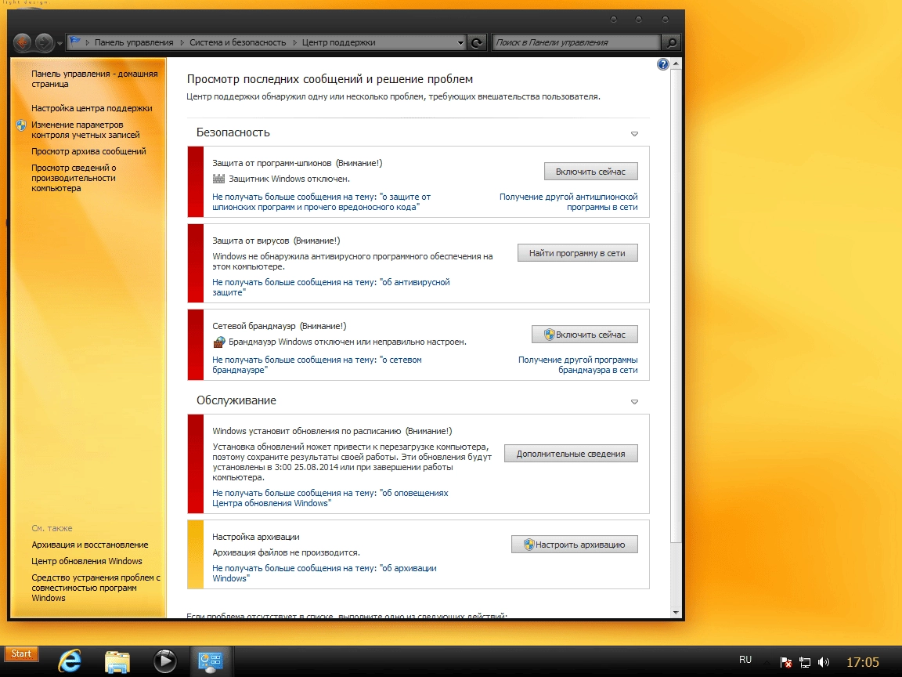Click 'Настройка архивации' heading
902x677 pixels.
[256, 537]
